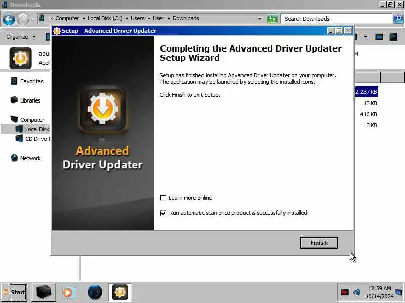
Task: Select Computer in the address breadcrumb
Action: coord(67,18)
